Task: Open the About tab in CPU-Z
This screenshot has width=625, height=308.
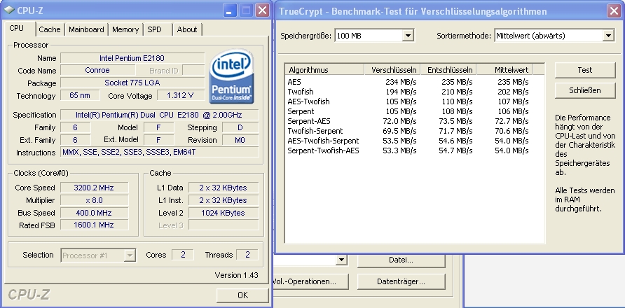Action: (x=187, y=29)
